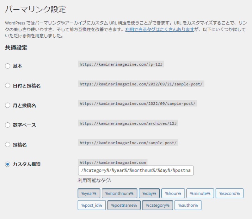The image size is (252, 219).
Task: Insert the %second% tag
Action: (x=229, y=193)
